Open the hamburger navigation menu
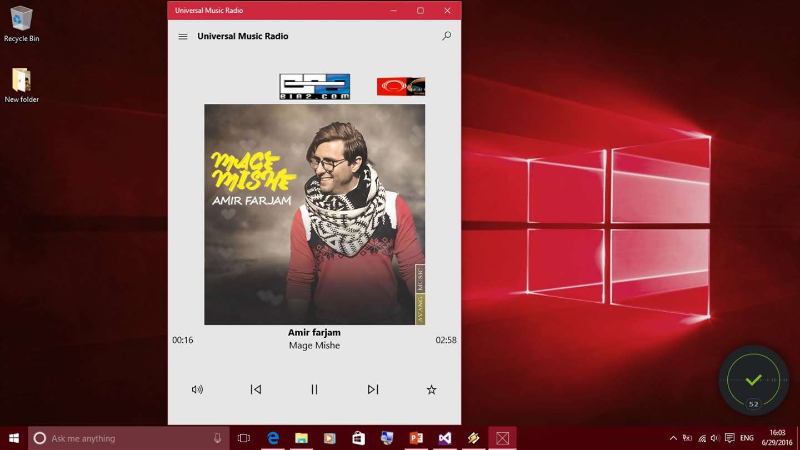 tap(183, 37)
